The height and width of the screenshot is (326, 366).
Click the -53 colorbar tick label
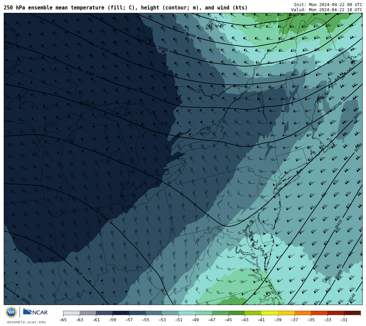(x=162, y=320)
